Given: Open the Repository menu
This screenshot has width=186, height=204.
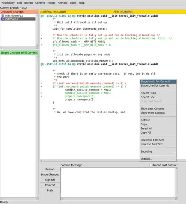Looking at the screenshot, I should (x=8, y=3).
